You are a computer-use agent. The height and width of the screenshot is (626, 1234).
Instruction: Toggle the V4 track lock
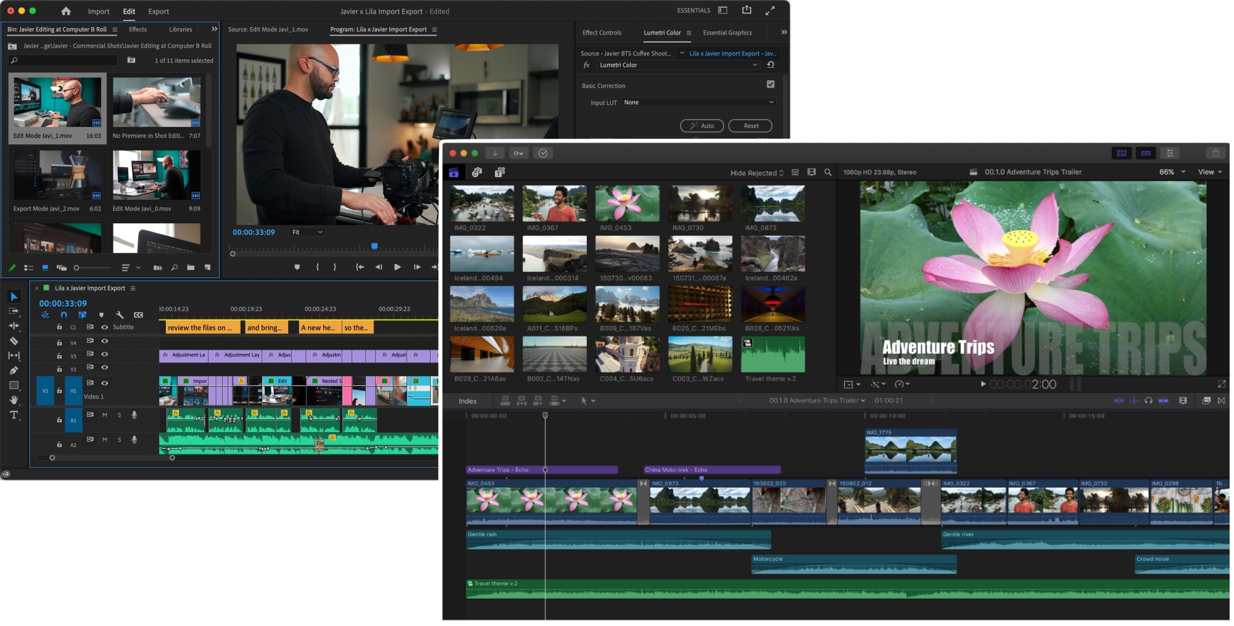[x=59, y=342]
